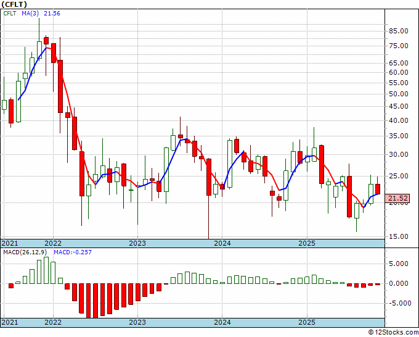Click the 50.00 price axis label
The width and height of the screenshot is (419, 337).
click(x=398, y=94)
